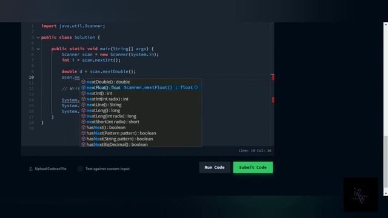The image size is (388, 218).
Task: Click the Scanner scan = new Scanner line
Action: [x=110, y=54]
